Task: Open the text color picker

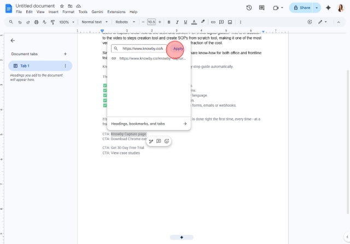Action: click(x=194, y=22)
